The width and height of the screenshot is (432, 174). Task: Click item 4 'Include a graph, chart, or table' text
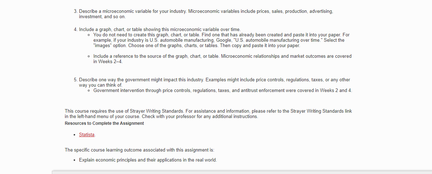pyautogui.click(x=160, y=29)
